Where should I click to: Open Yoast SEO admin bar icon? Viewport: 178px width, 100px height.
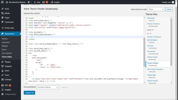click(43, 2)
